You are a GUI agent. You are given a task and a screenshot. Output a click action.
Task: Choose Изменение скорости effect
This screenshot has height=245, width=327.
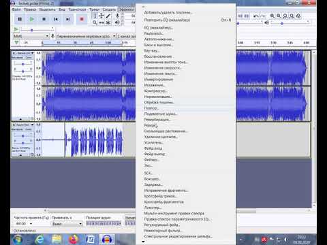coord(186,68)
